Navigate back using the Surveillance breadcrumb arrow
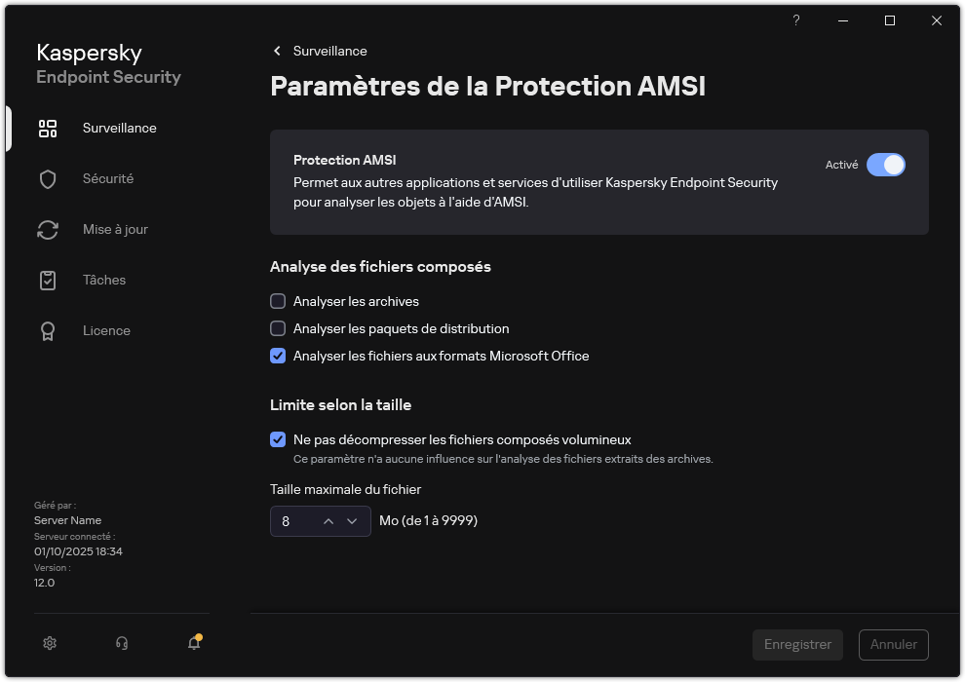This screenshot has height=682, width=965. 276,51
